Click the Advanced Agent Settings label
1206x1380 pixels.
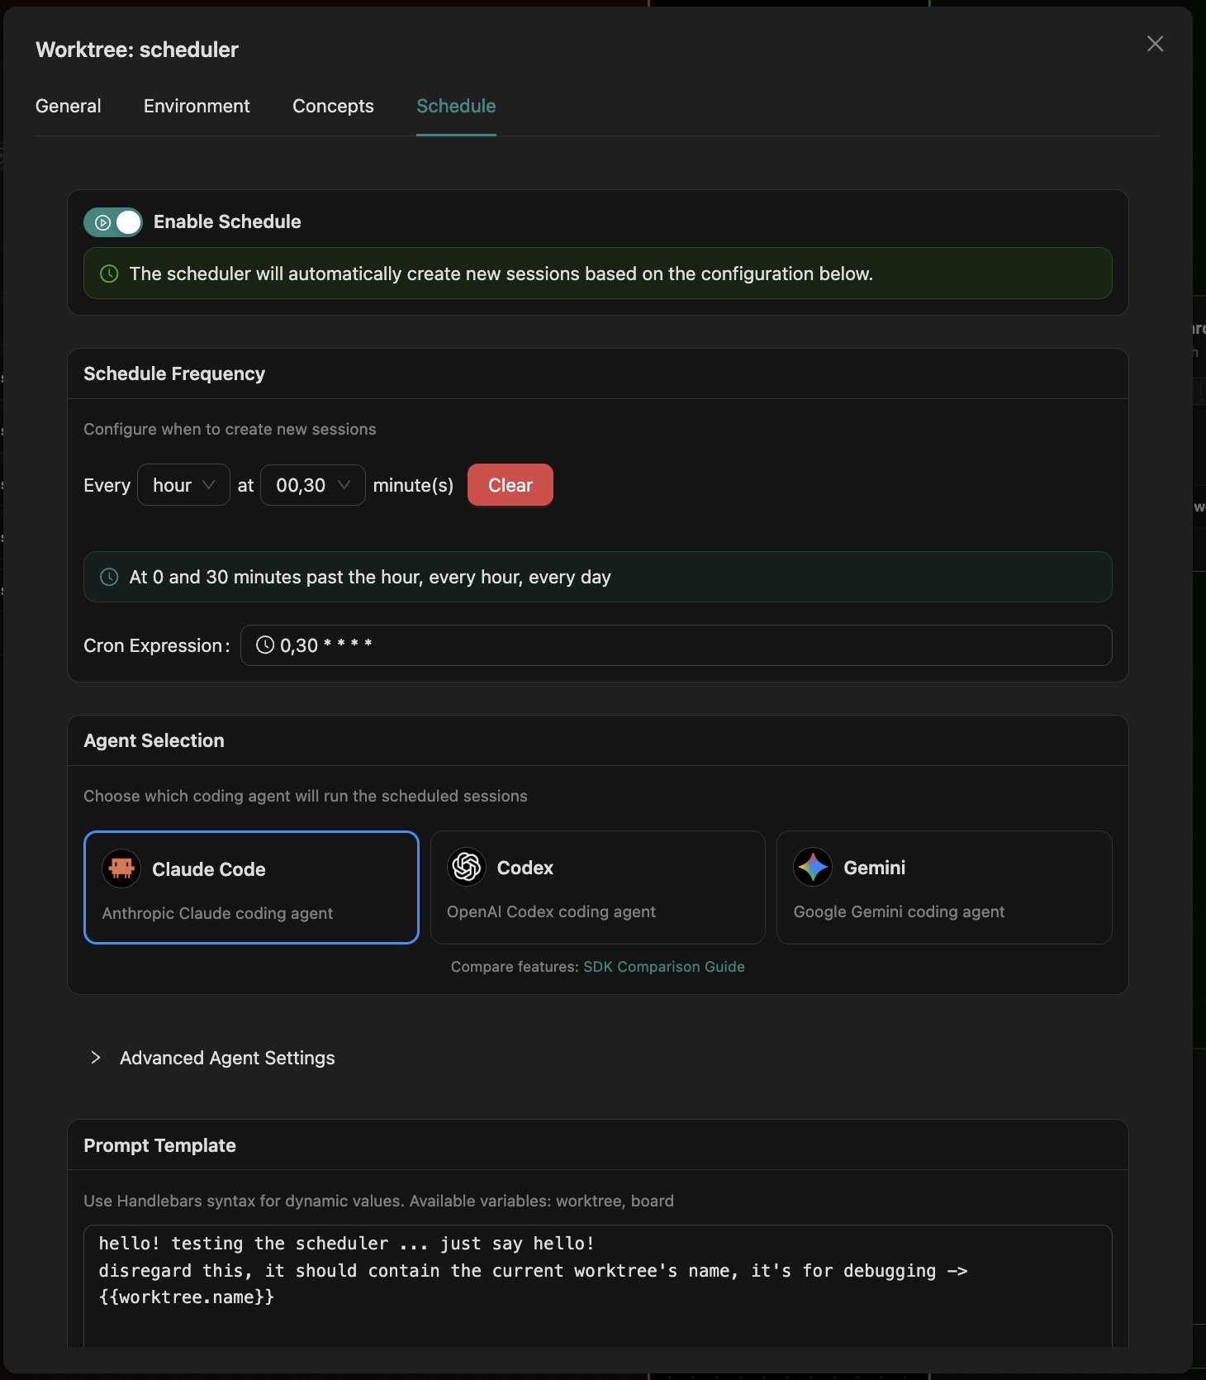tap(227, 1058)
